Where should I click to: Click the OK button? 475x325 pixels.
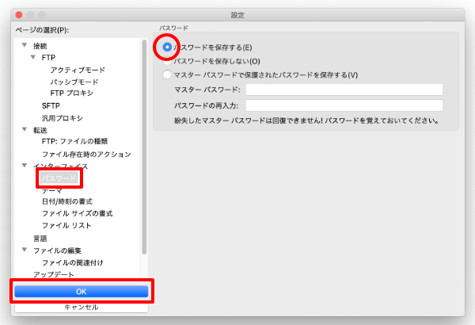[81, 292]
